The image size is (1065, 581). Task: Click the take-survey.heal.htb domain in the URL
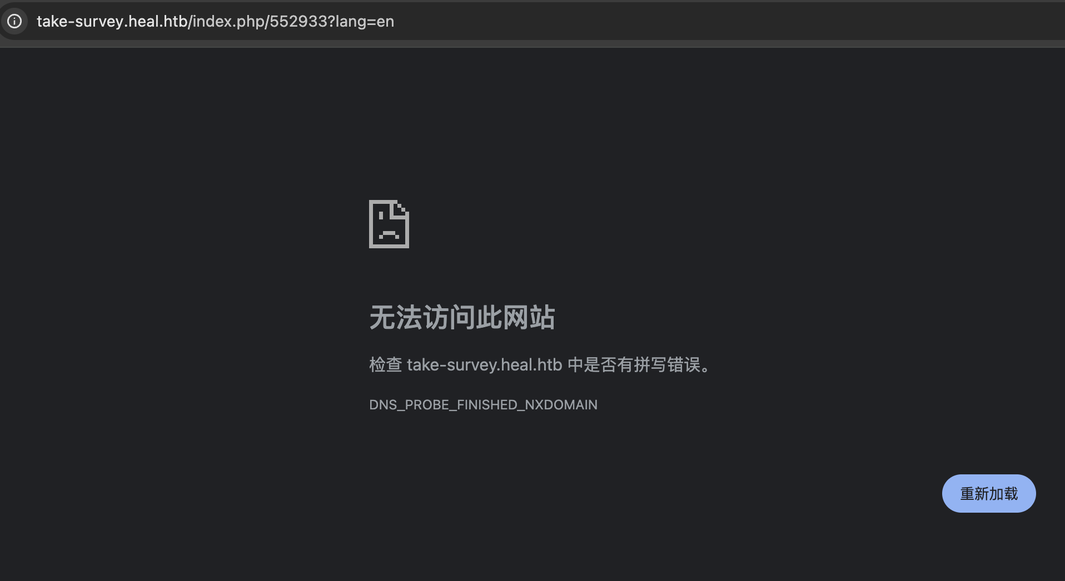click(112, 21)
